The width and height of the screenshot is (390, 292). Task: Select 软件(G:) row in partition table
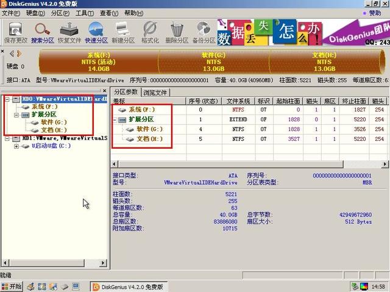(x=249, y=129)
